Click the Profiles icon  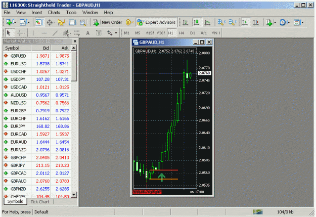tap(23, 22)
